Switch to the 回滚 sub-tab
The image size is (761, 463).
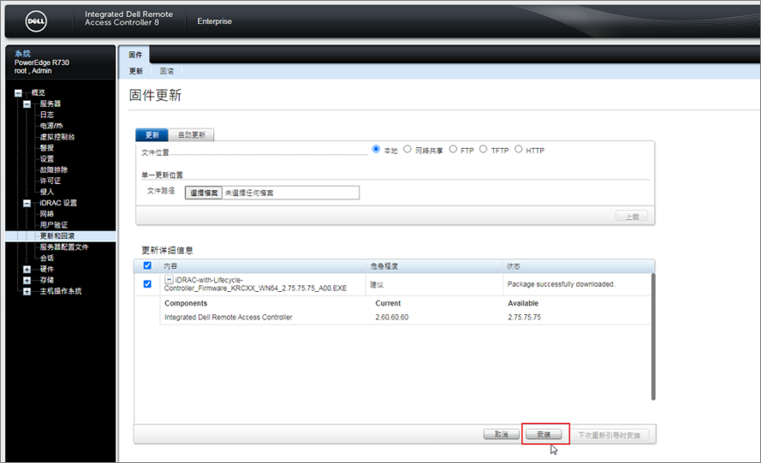[166, 71]
